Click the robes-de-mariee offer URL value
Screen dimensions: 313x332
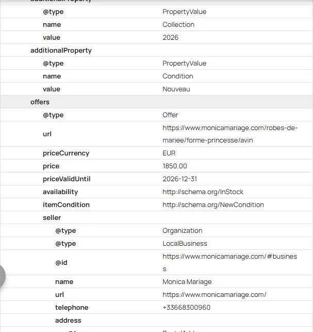pos(230,134)
